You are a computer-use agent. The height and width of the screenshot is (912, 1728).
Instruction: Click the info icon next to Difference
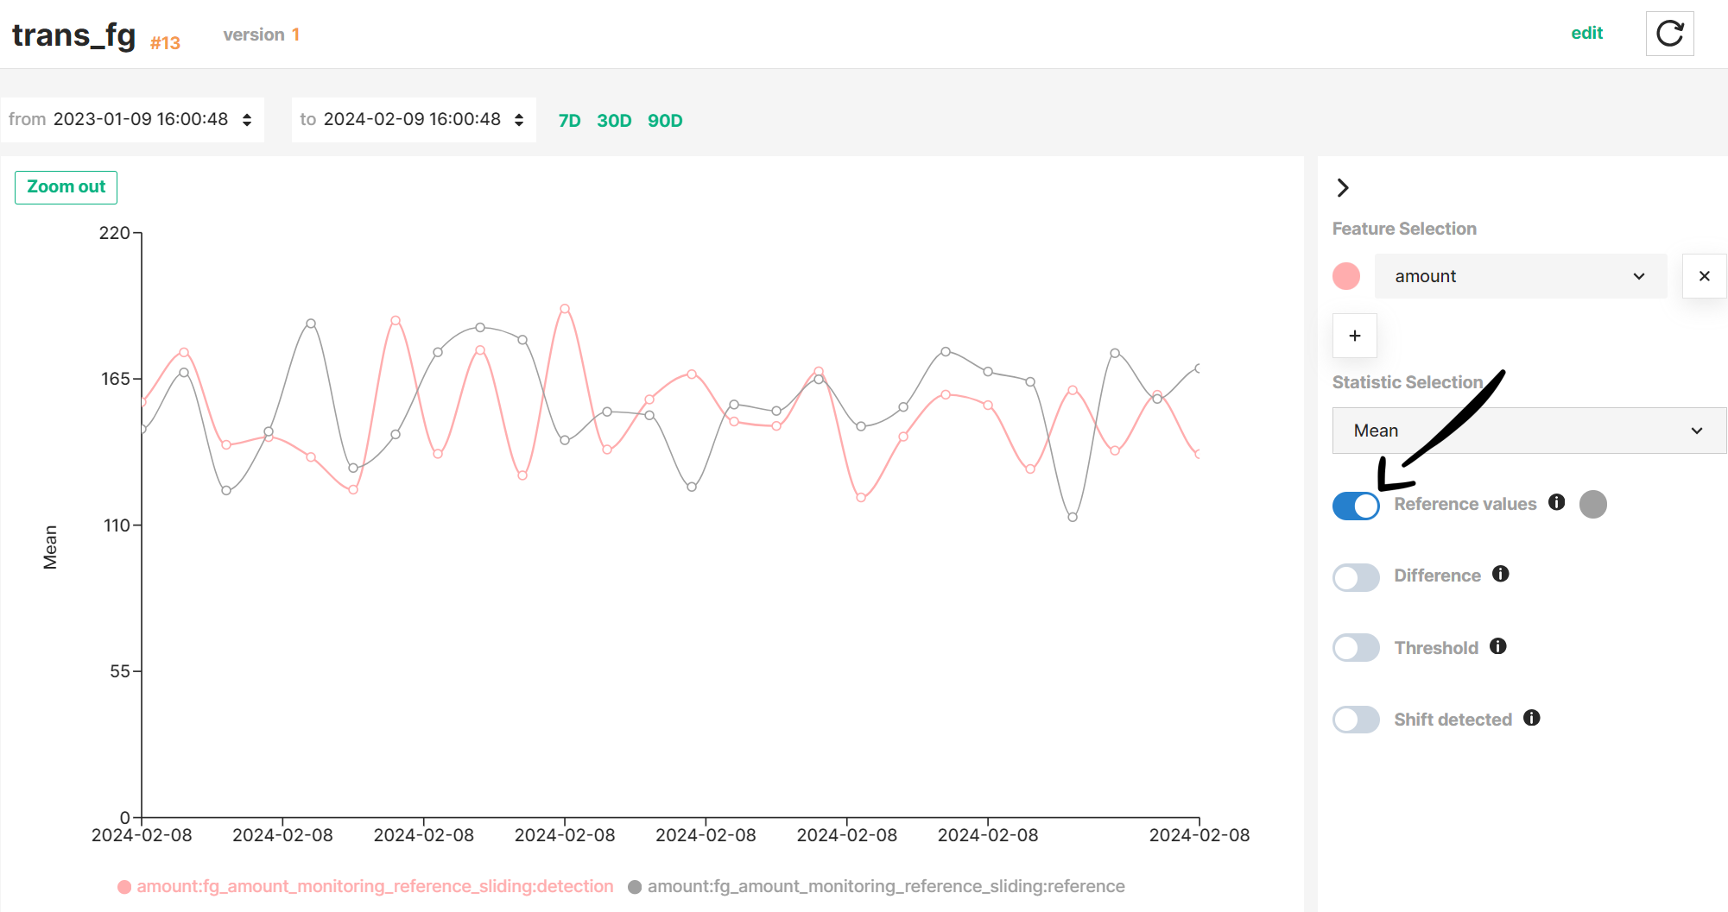(1500, 575)
